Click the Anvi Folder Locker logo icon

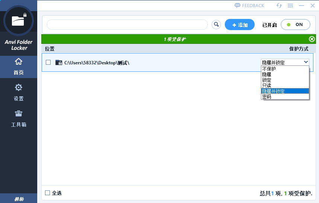coord(19,21)
